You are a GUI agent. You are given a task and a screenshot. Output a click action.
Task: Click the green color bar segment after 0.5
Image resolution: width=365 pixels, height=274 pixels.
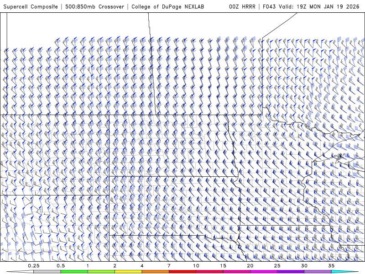point(74,272)
